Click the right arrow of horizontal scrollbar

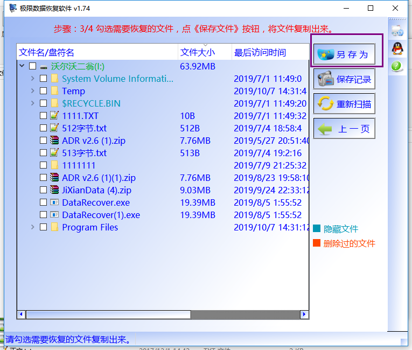coord(304,314)
